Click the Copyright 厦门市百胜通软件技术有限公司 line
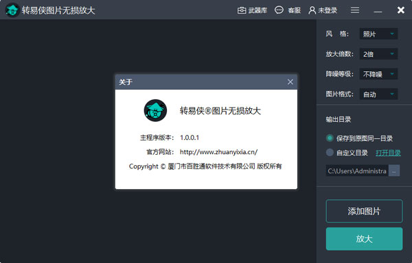This screenshot has height=263, width=412. [205, 166]
